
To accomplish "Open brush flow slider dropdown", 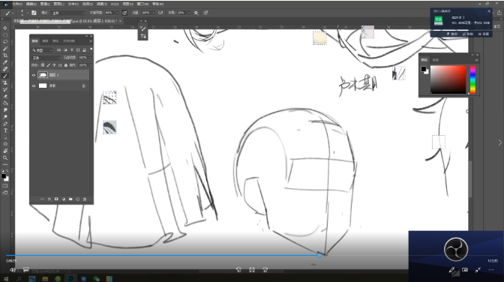I will point(154,13).
